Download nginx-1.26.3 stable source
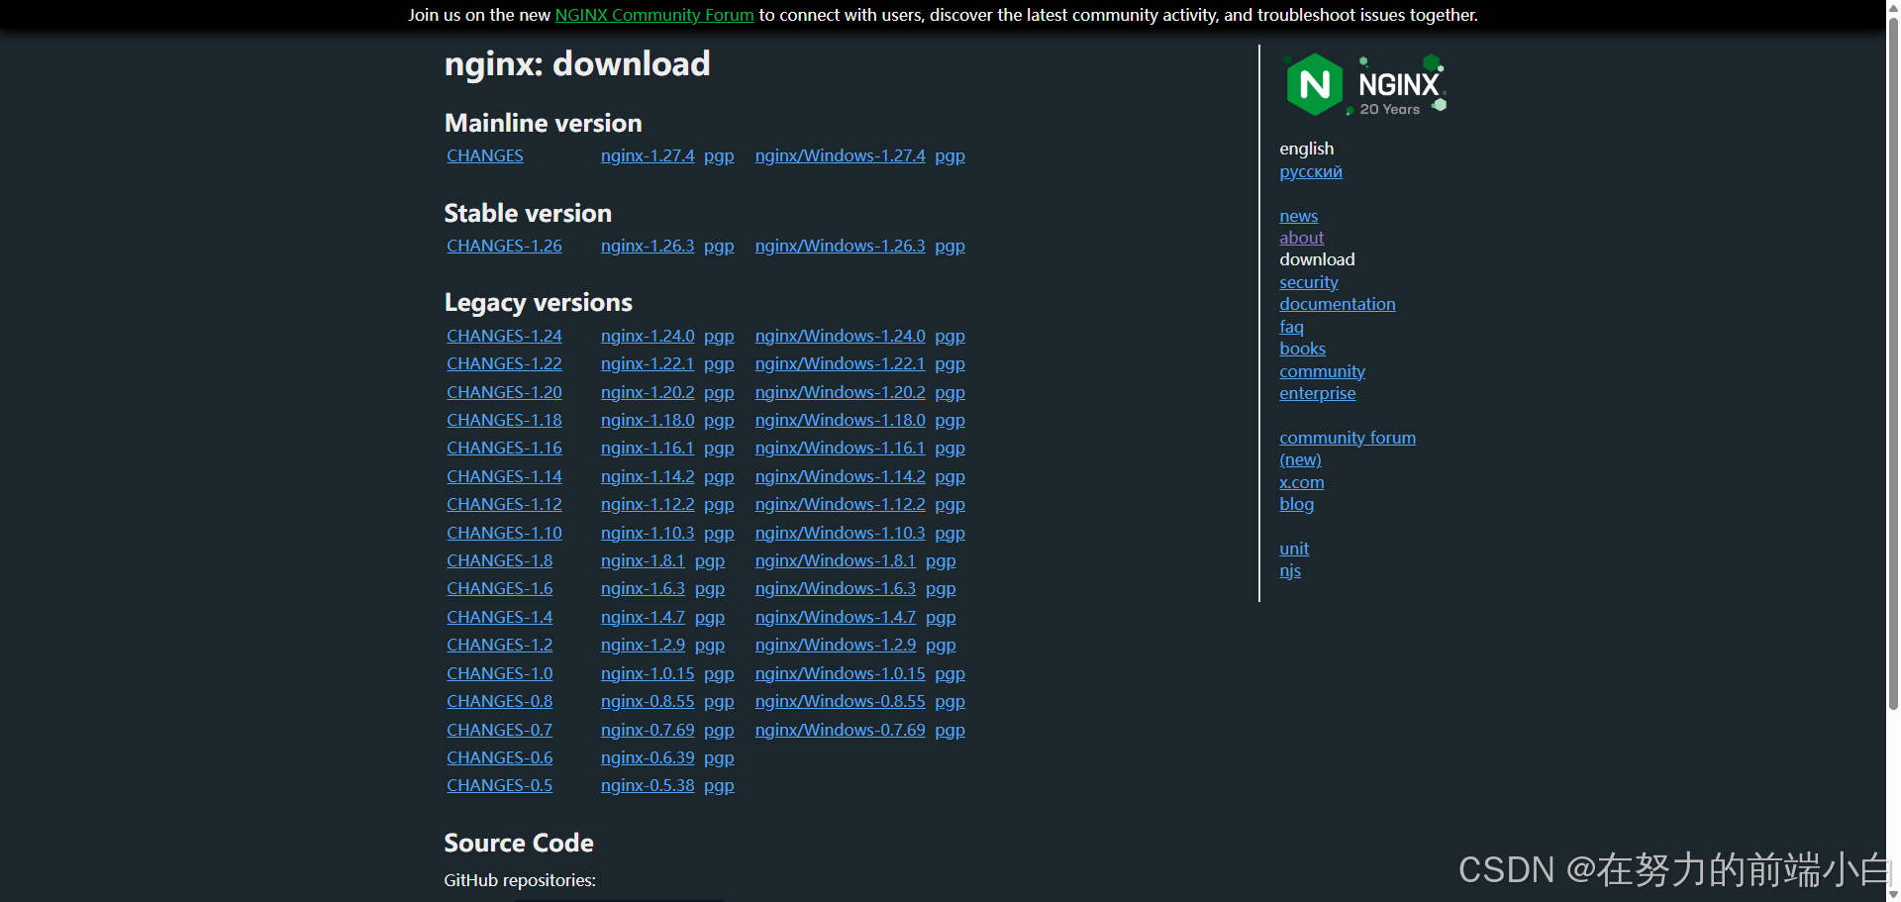1901x902 pixels. (x=648, y=246)
